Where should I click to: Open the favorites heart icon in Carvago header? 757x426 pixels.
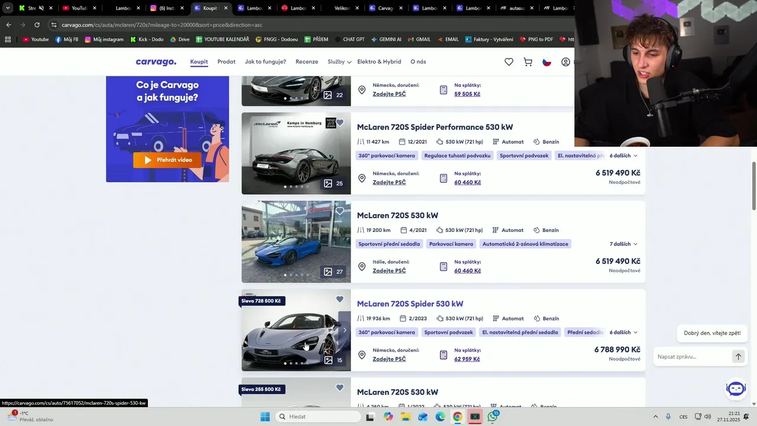pos(509,62)
